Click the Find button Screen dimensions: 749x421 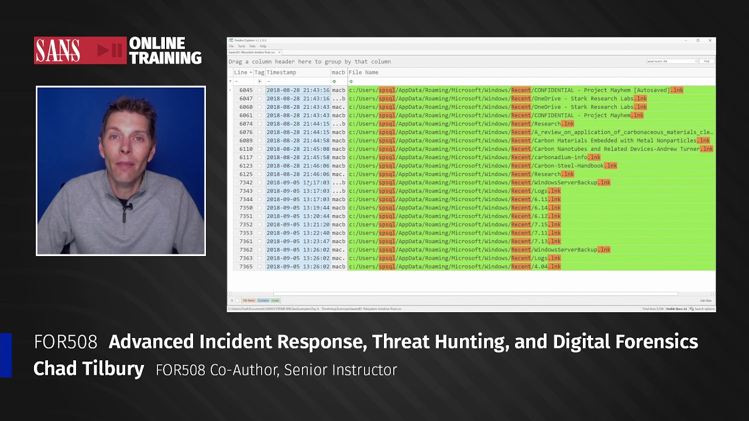click(x=706, y=61)
